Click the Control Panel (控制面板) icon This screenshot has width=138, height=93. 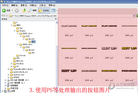[8, 86]
